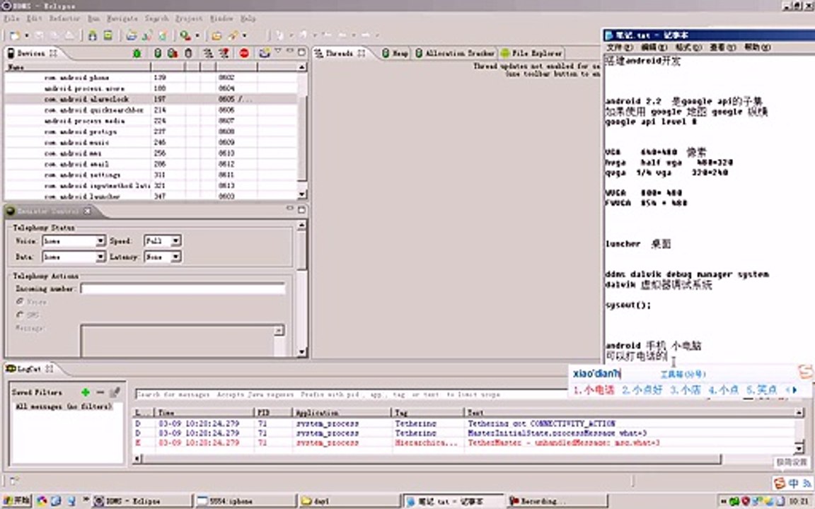Show next IME candidates page arrow
The width and height of the screenshot is (815, 509).
click(x=794, y=390)
